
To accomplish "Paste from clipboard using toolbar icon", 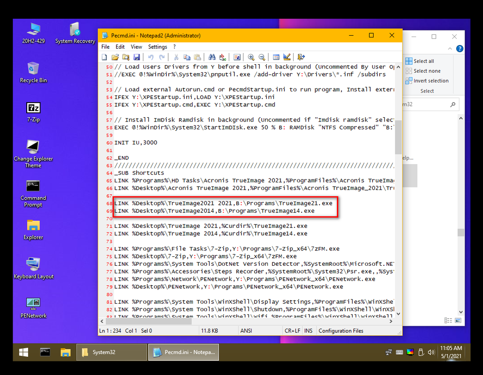I will 197,57.
